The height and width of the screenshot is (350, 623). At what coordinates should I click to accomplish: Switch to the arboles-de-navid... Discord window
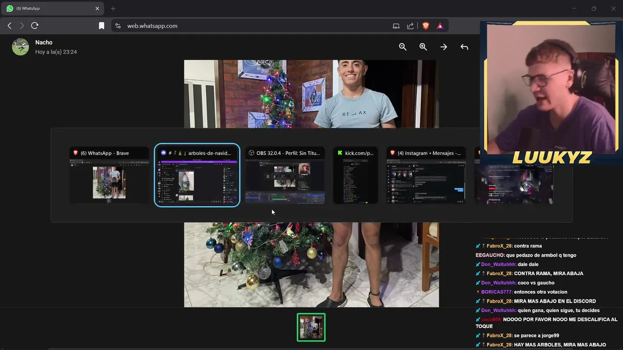(x=197, y=175)
